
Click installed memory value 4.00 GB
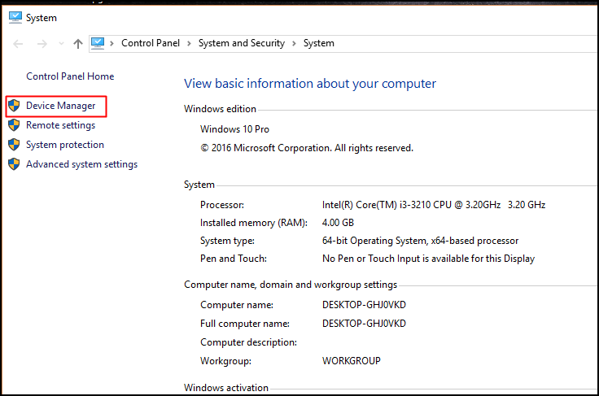click(x=338, y=223)
